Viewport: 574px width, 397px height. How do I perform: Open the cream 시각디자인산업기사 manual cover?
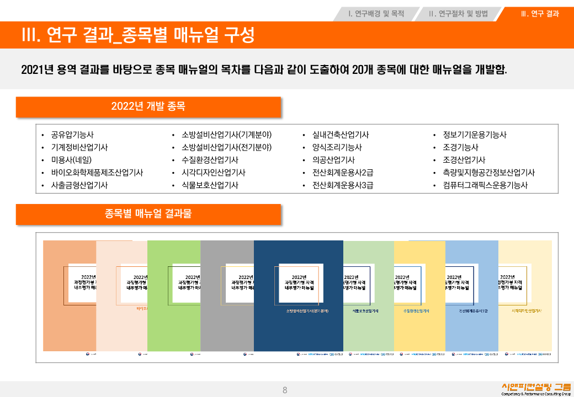point(525,296)
